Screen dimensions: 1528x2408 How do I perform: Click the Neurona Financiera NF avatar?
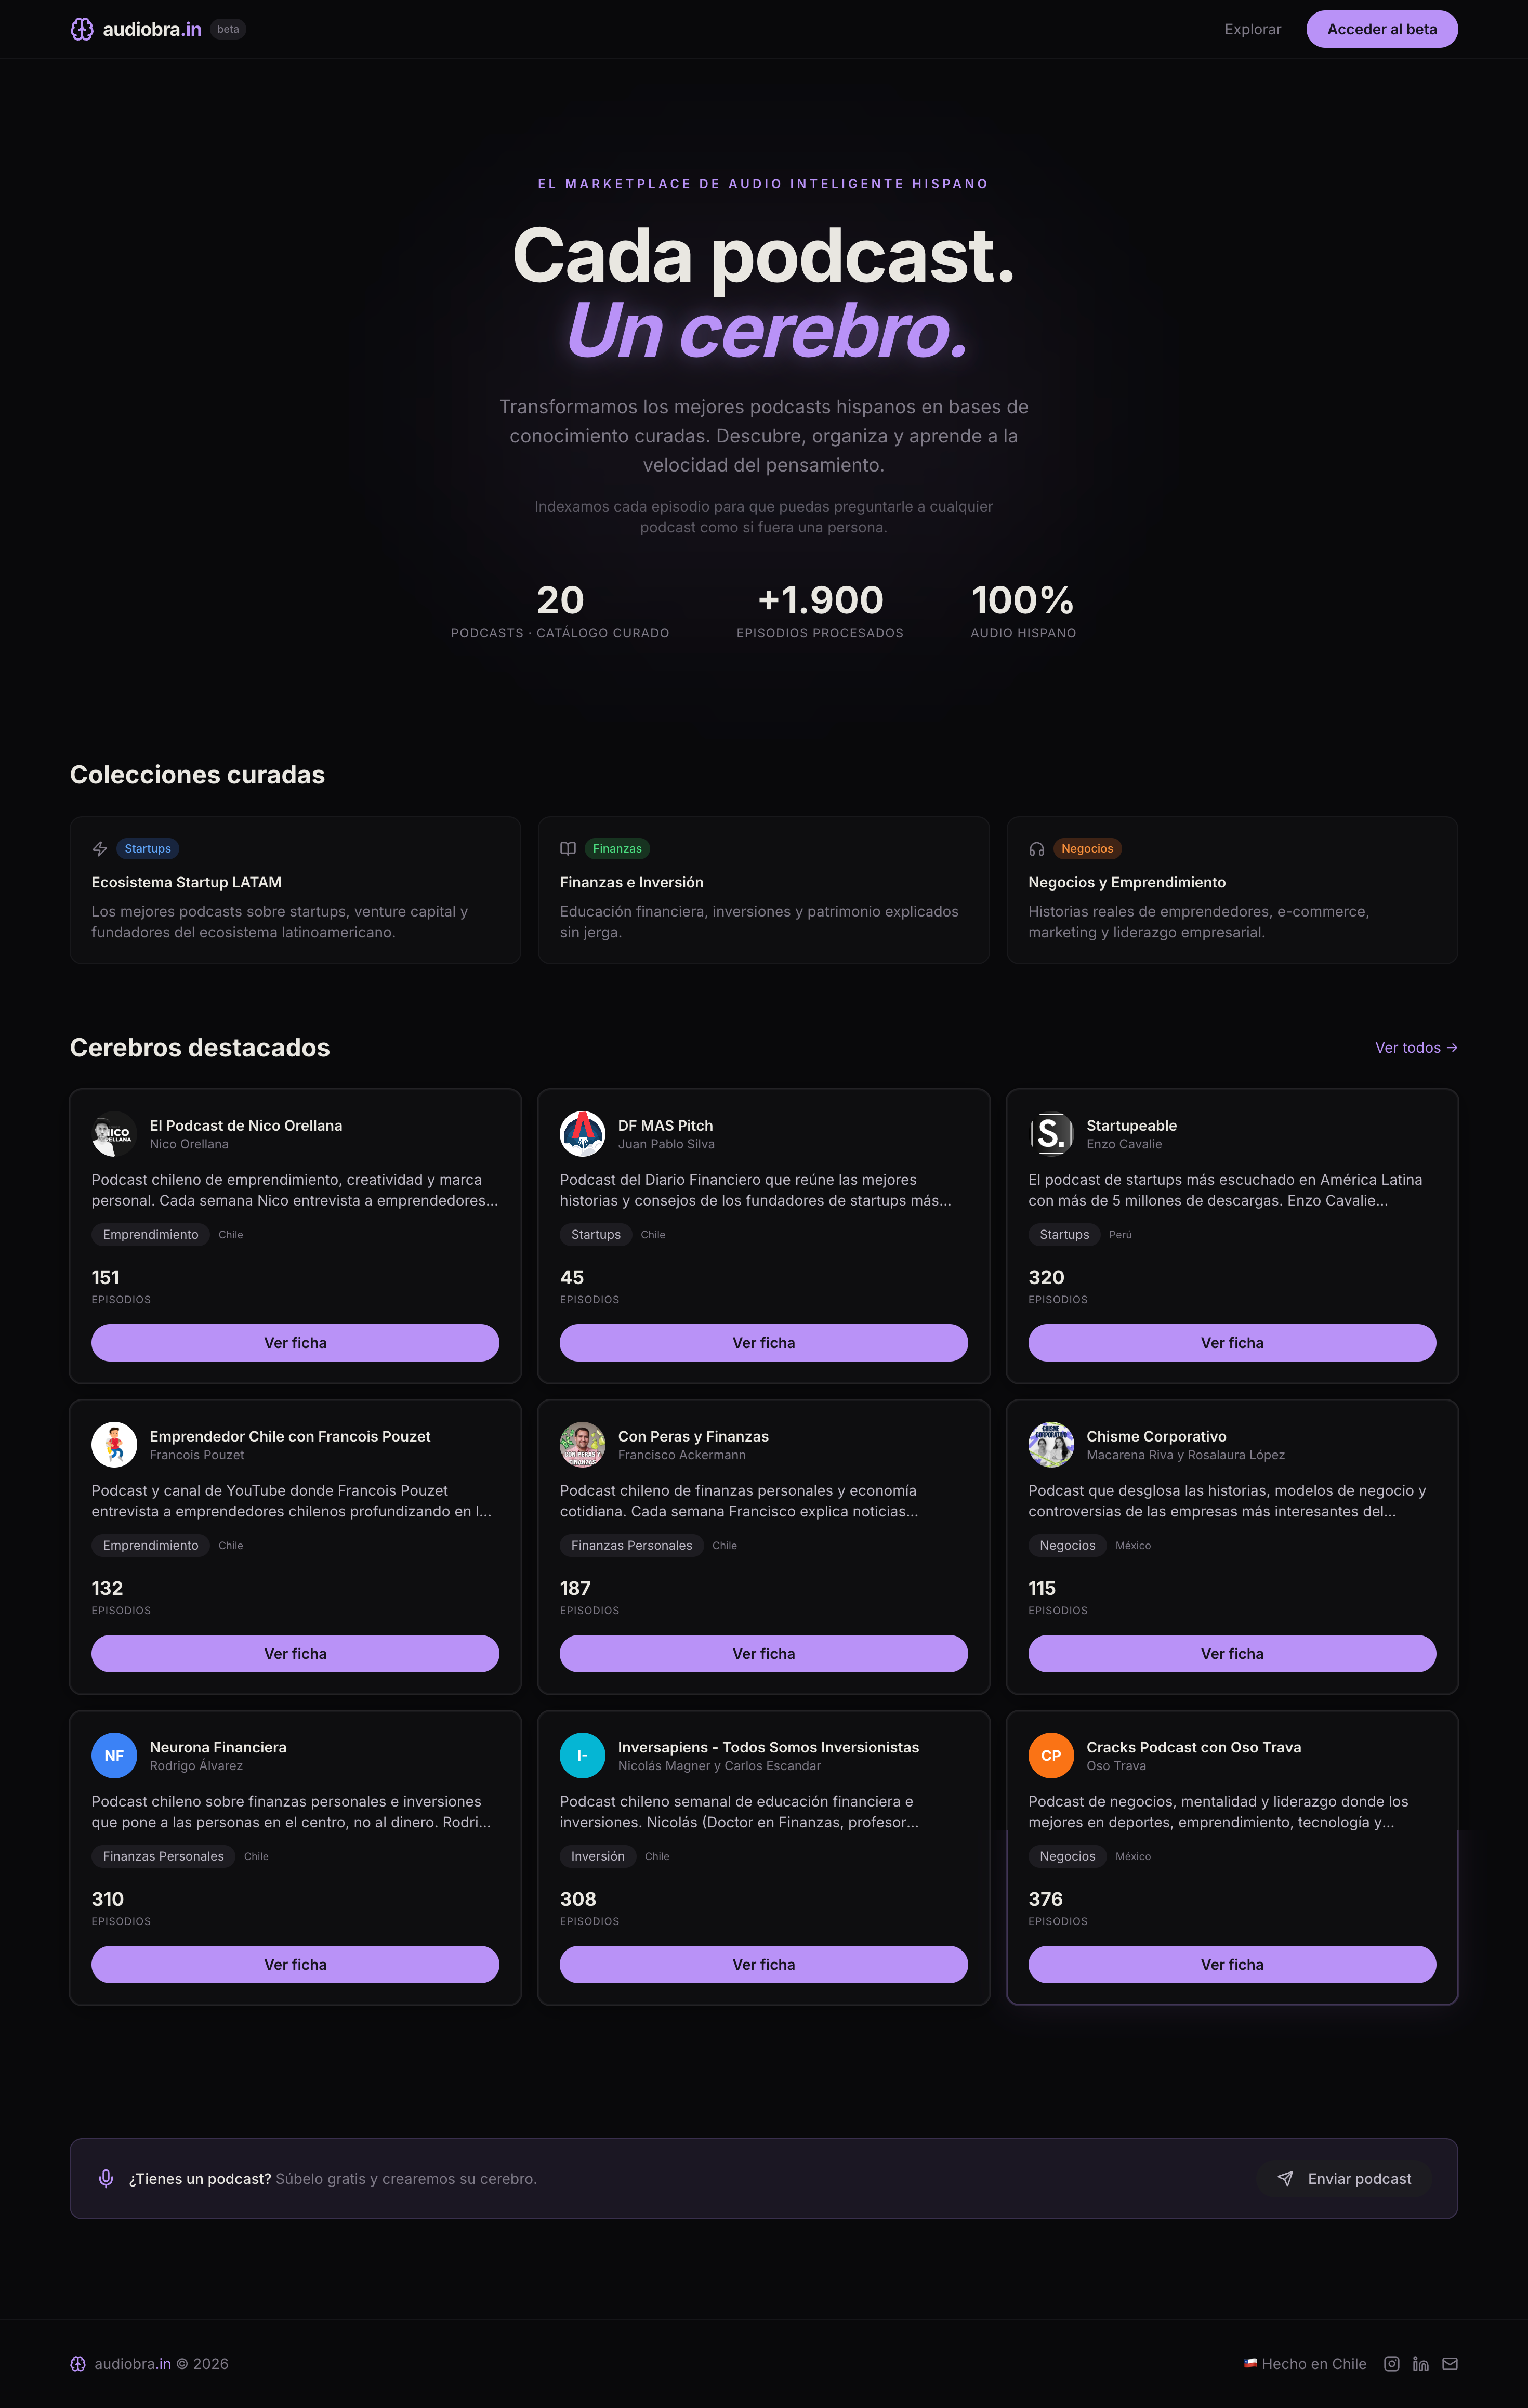click(114, 1755)
